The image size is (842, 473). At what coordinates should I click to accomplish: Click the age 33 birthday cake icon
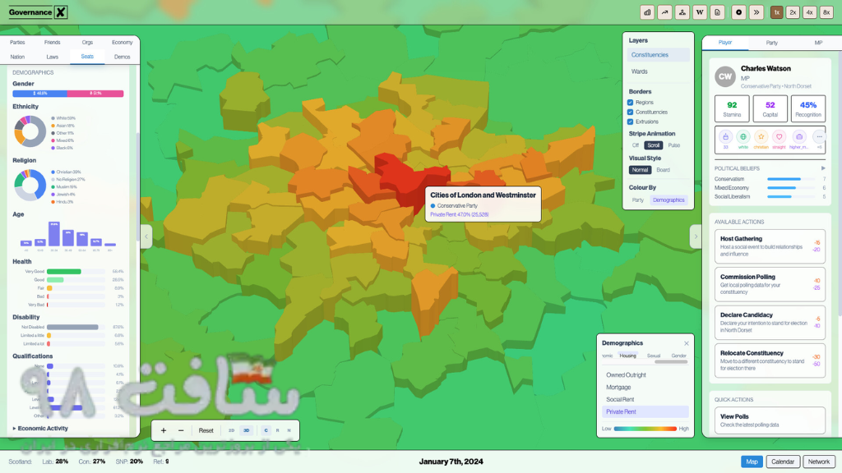(x=725, y=137)
